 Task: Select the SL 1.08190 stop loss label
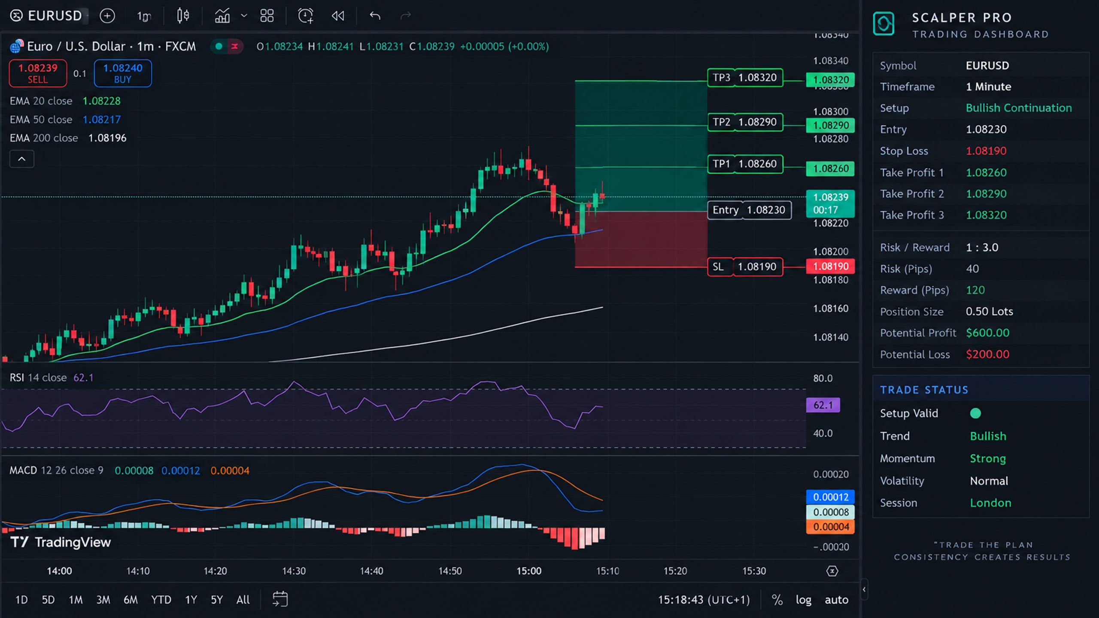[x=745, y=267]
